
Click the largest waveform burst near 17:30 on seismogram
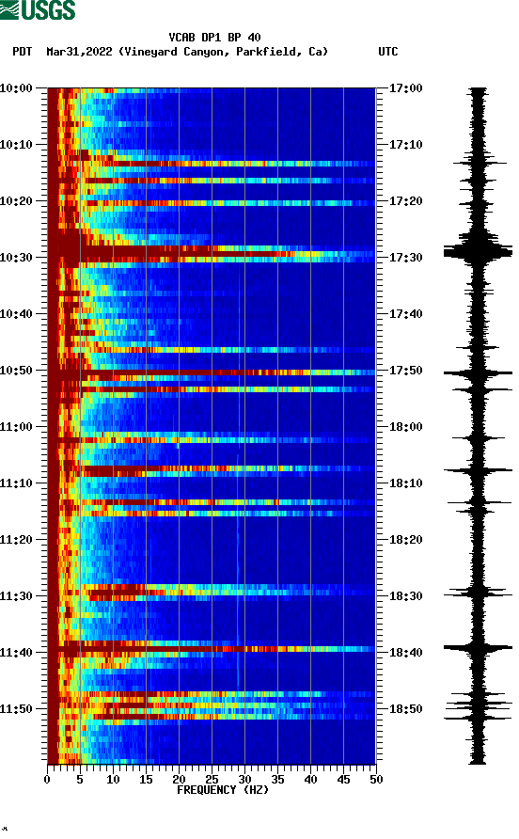[x=478, y=251]
